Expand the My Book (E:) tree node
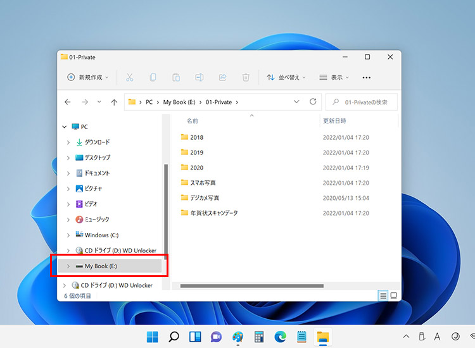This screenshot has width=475, height=348. (x=68, y=266)
